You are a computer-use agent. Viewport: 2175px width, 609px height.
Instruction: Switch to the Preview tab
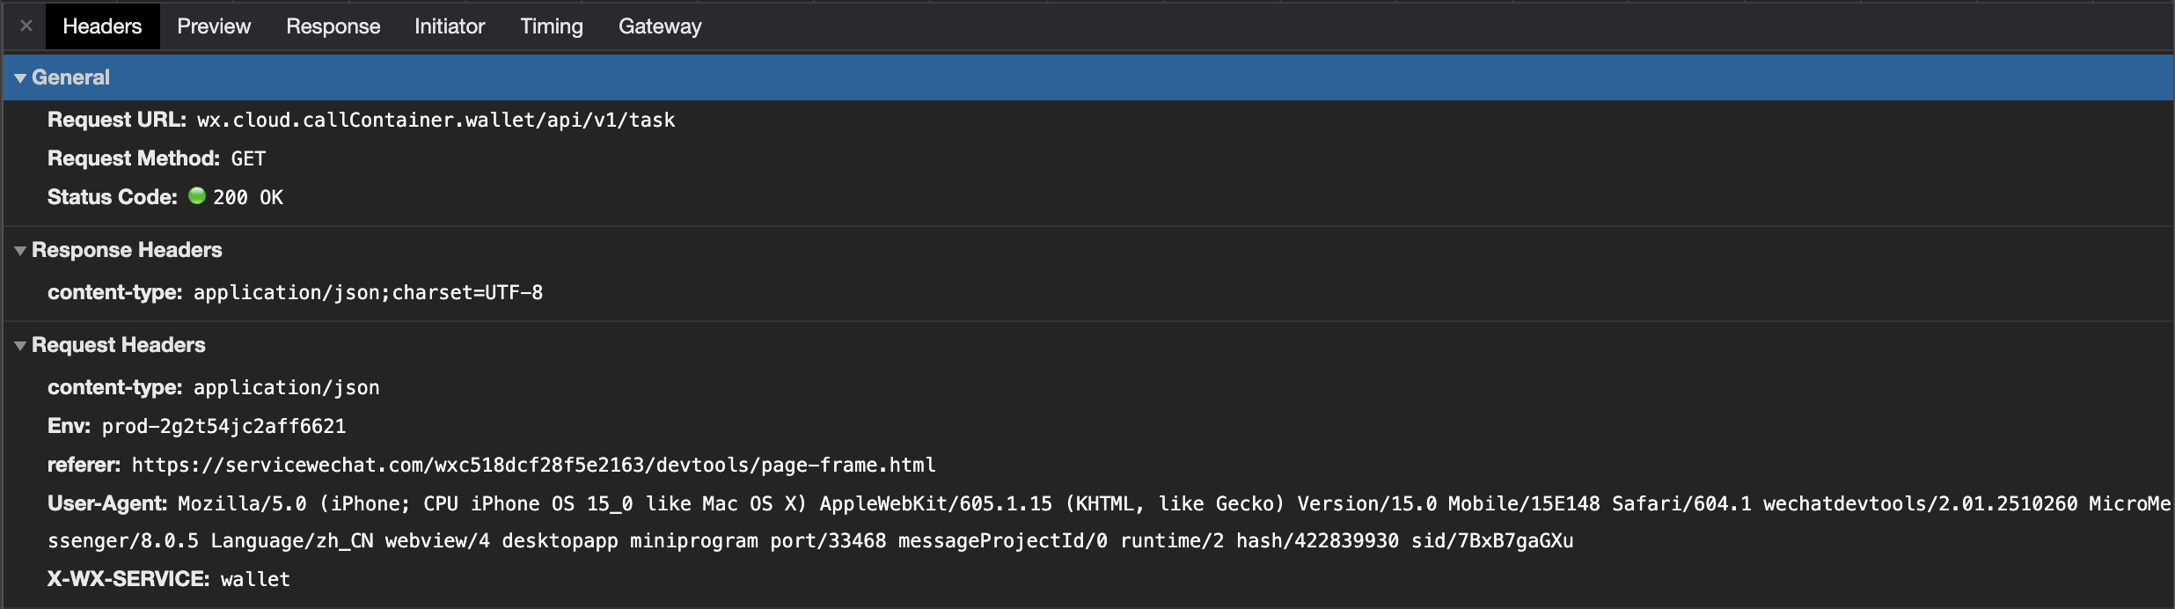pos(214,26)
